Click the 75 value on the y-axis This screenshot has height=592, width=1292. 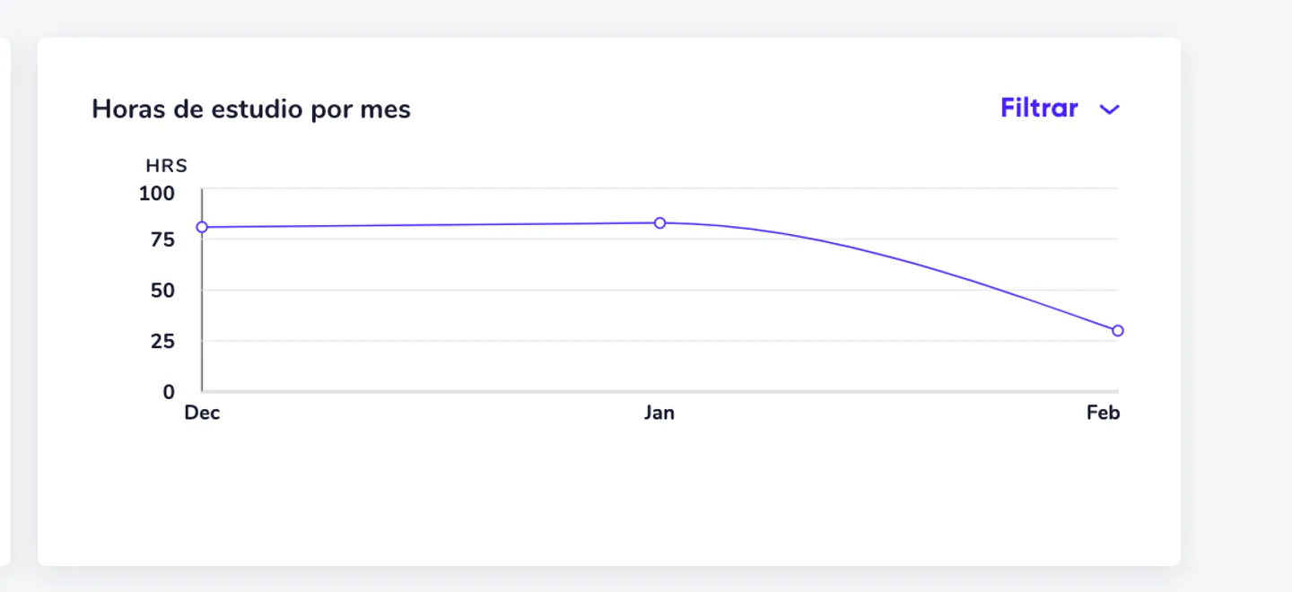(x=162, y=239)
